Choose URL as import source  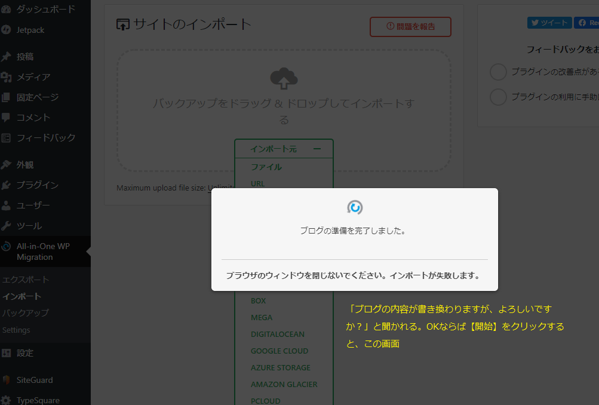258,184
